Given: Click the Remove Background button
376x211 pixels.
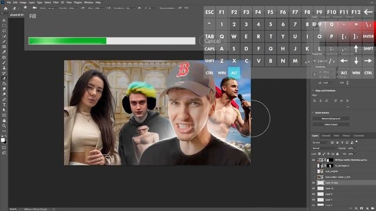Looking at the screenshot, I should point(331,118).
